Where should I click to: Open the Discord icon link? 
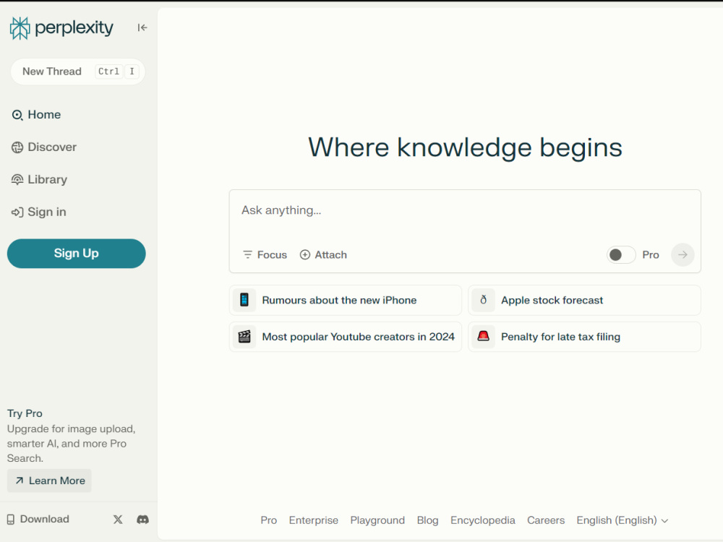coord(143,520)
